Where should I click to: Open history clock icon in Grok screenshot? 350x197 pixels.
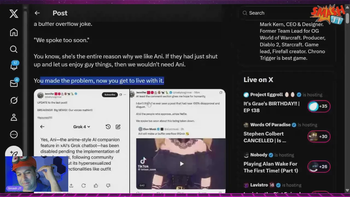[x=108, y=127]
